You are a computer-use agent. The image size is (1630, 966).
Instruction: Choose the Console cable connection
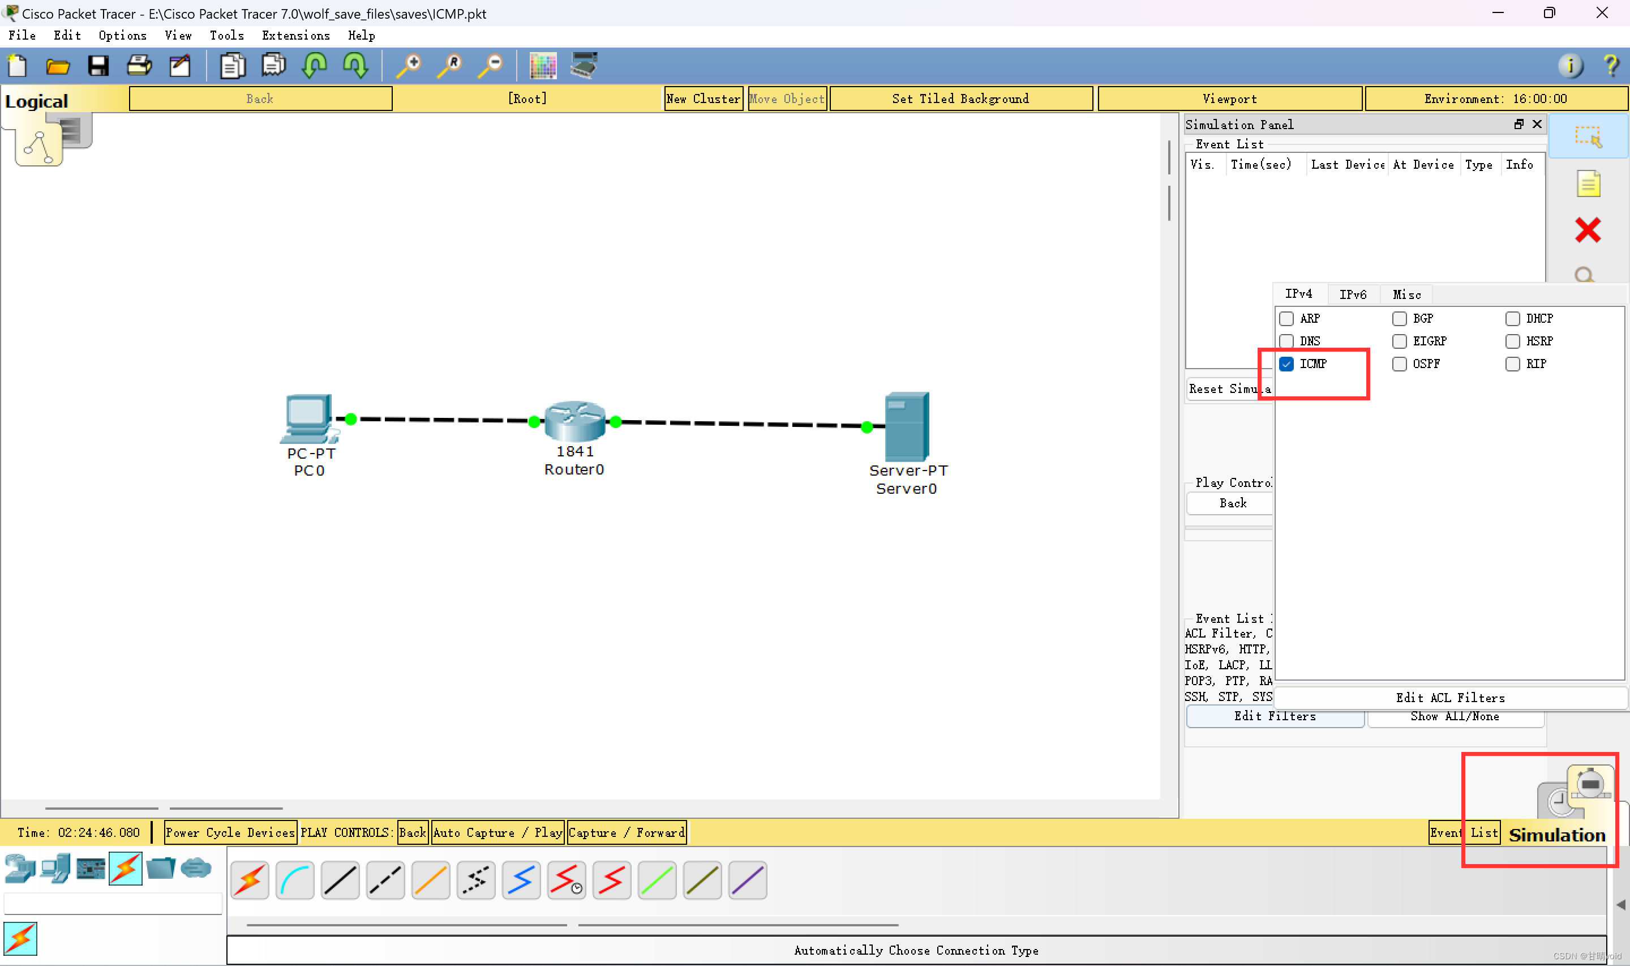[295, 880]
